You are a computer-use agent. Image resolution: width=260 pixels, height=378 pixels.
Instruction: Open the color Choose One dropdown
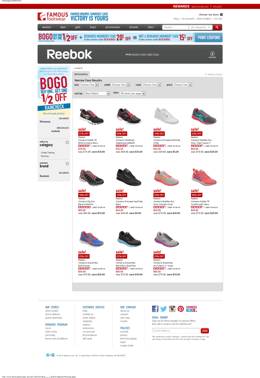tap(151, 85)
